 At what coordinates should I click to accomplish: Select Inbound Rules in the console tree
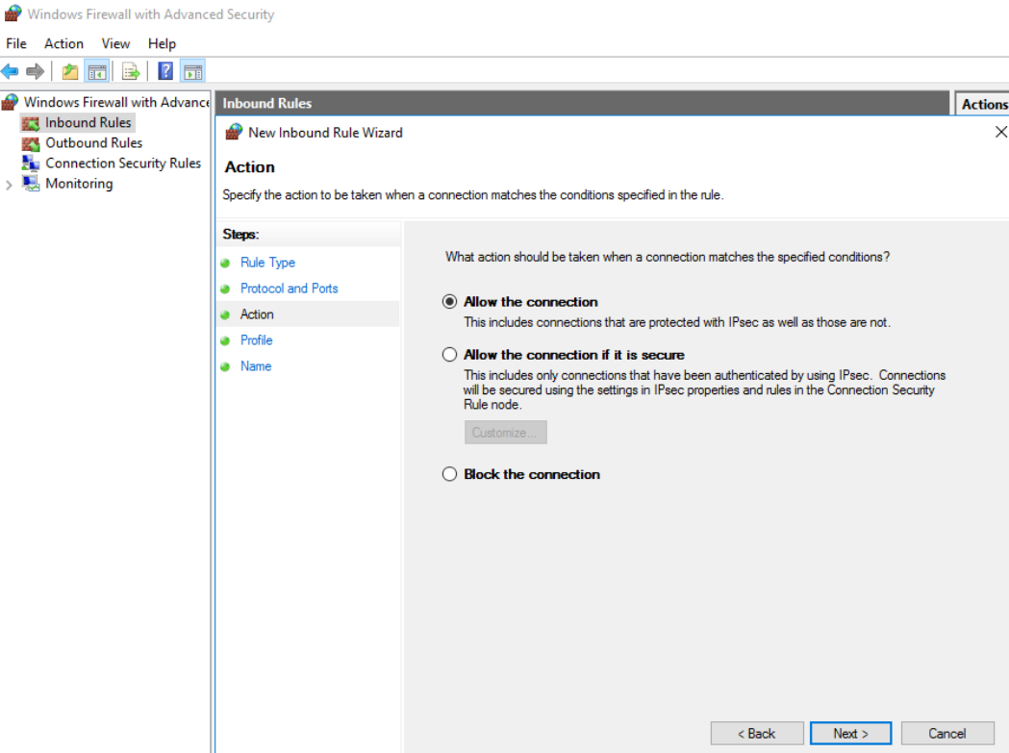tap(88, 123)
